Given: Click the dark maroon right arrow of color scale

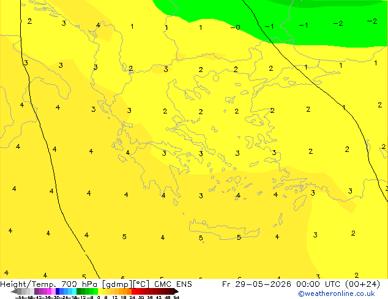Looking at the screenshot, I should click(x=176, y=292).
